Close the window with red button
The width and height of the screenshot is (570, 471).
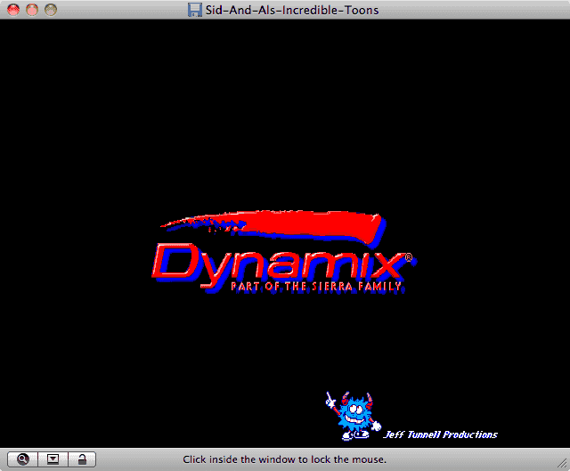tap(13, 10)
